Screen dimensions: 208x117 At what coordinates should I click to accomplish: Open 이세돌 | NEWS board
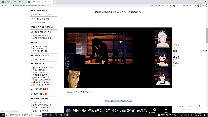point(38,70)
